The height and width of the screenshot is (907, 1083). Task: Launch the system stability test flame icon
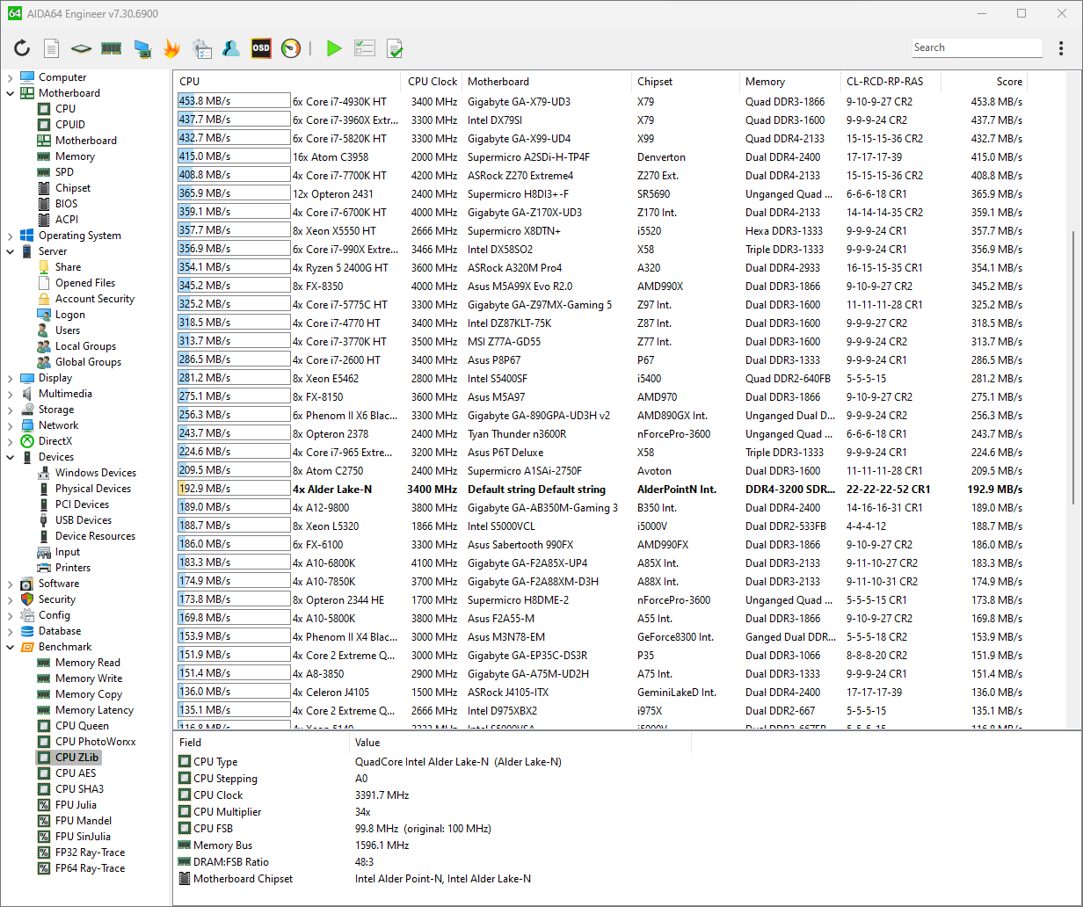pyautogui.click(x=171, y=48)
